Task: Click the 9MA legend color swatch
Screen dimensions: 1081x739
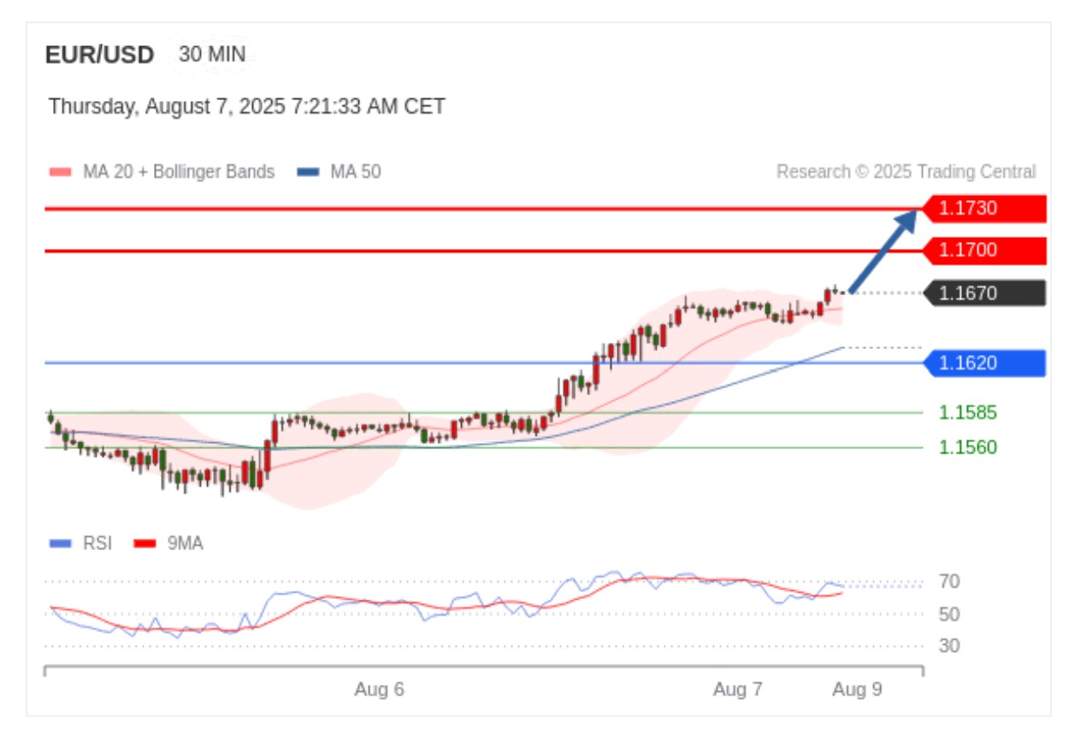Action: click(x=145, y=543)
